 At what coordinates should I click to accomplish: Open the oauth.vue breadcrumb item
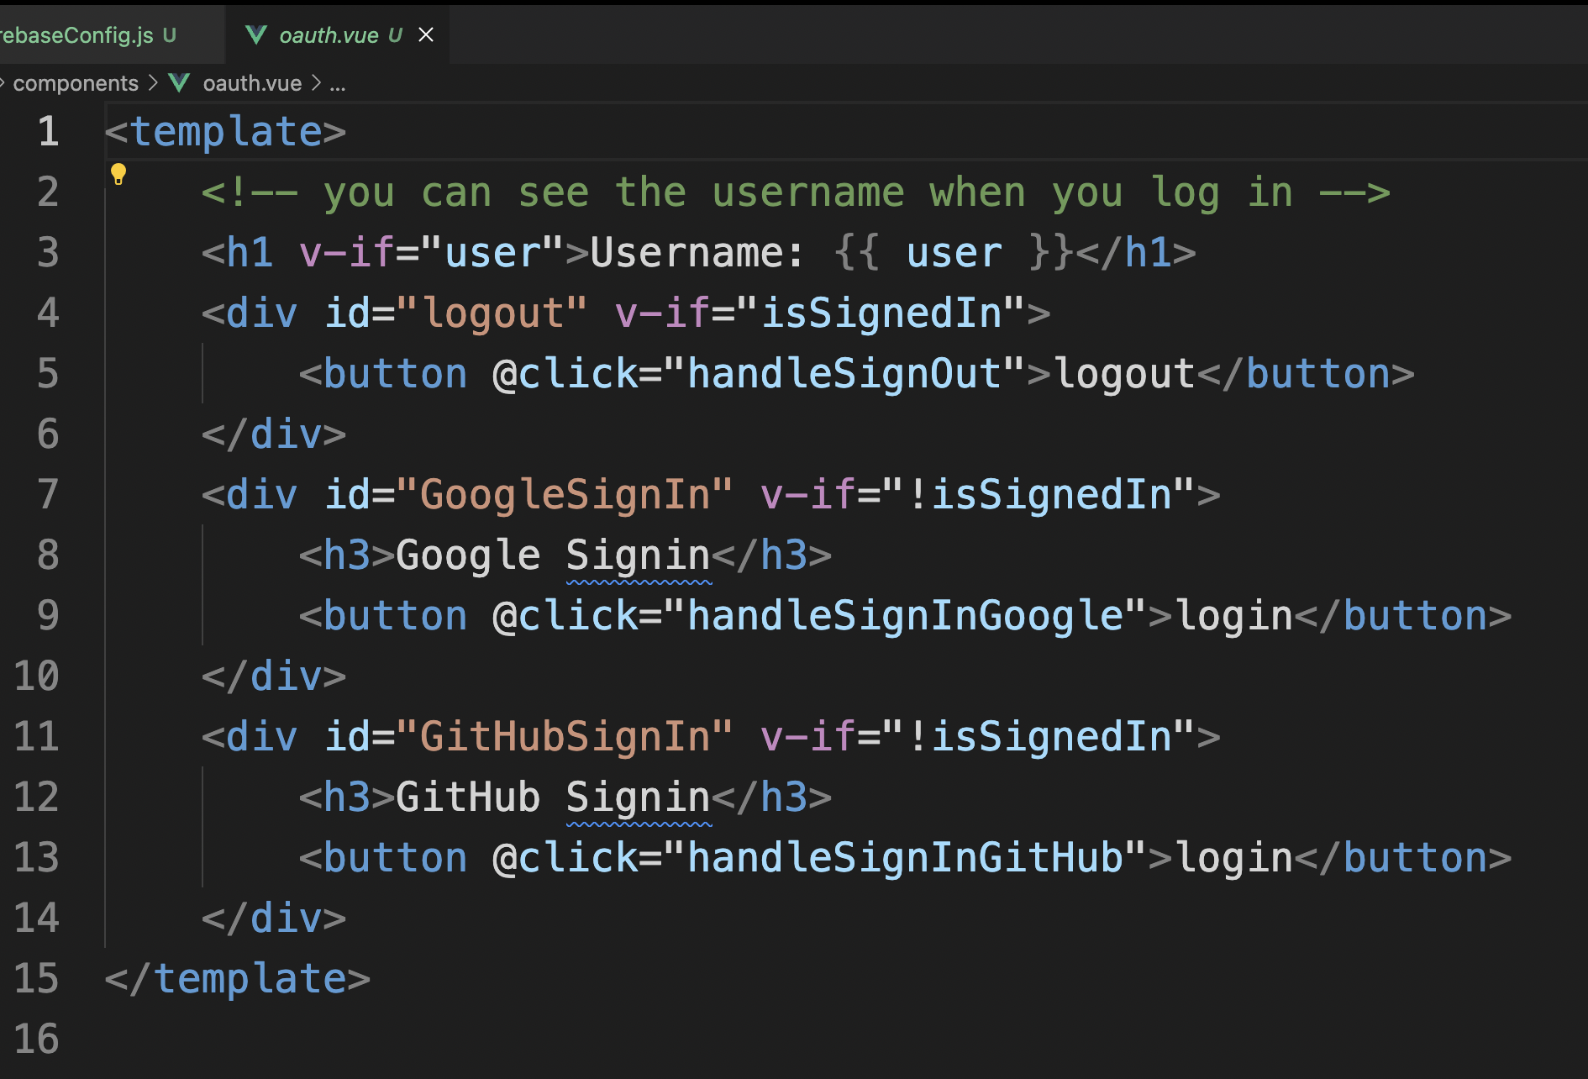252,83
